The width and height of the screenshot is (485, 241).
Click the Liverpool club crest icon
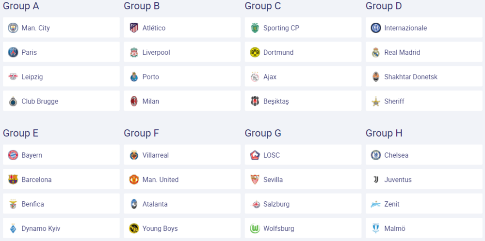click(134, 52)
